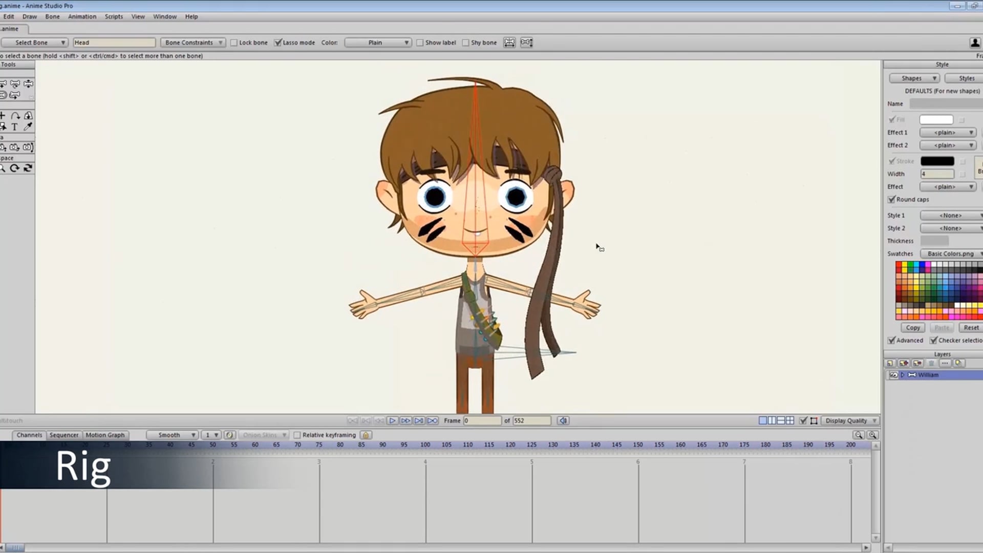Click the layer comps icon in Layers panel

(958, 363)
